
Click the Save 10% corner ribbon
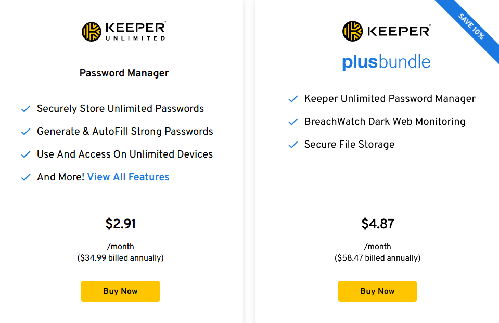(471, 26)
